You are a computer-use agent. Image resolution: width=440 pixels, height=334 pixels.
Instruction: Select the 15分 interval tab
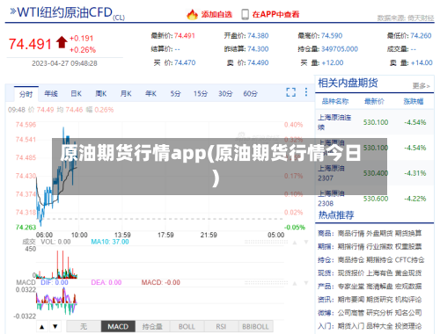pos(201,93)
